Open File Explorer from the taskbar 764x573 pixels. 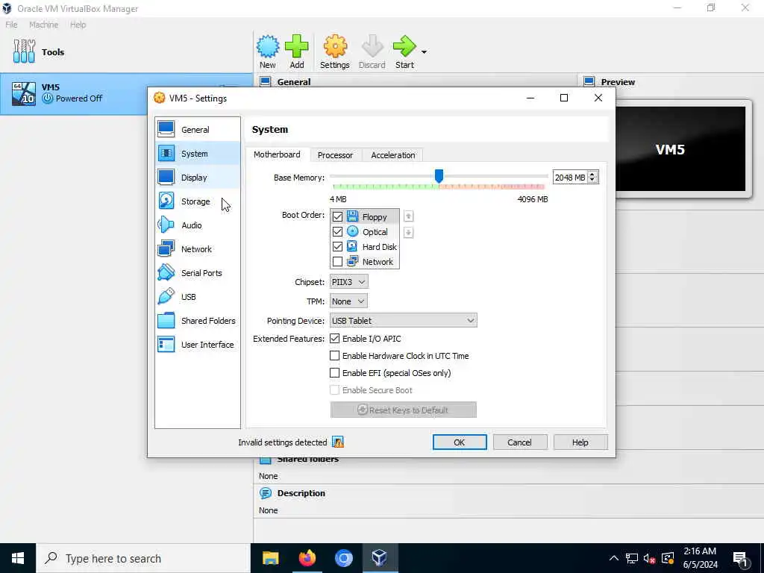(x=270, y=558)
